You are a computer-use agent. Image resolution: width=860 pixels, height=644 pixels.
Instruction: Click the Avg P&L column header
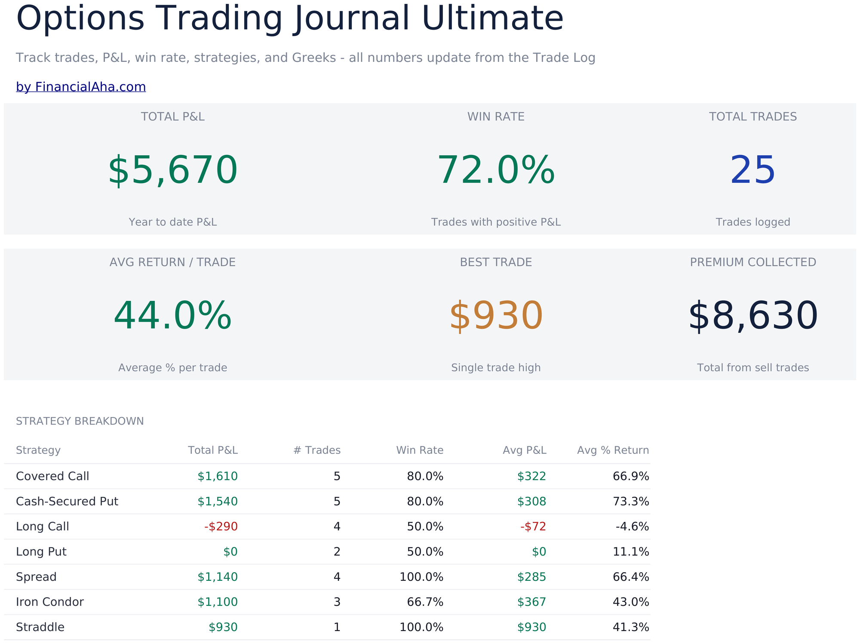tap(525, 451)
